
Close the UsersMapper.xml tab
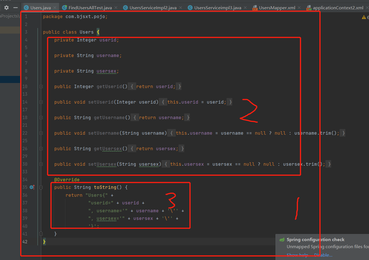coord(299,8)
